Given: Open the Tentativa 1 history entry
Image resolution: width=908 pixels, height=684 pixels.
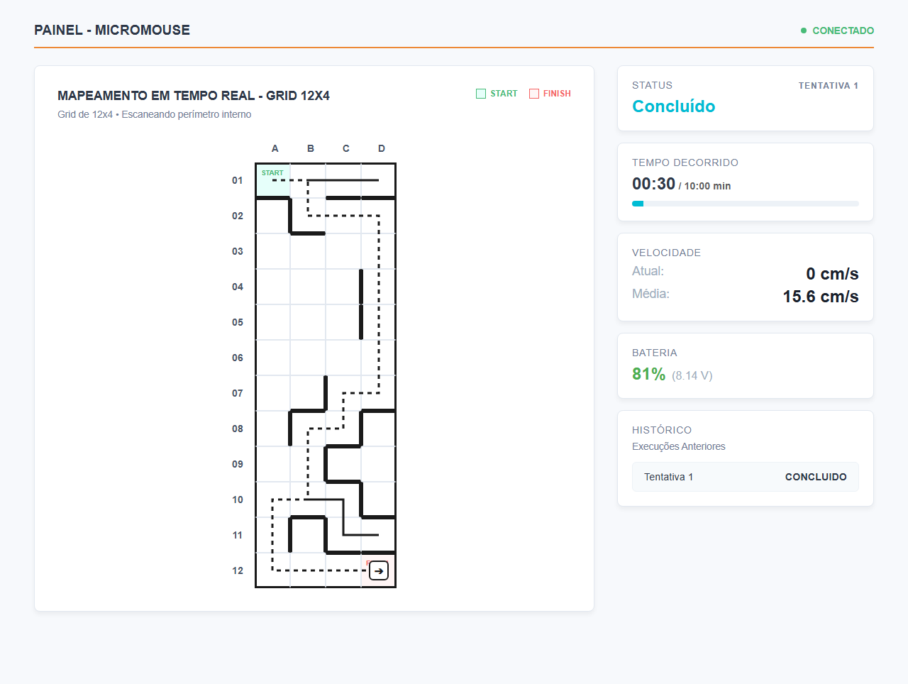Looking at the screenshot, I should point(746,477).
